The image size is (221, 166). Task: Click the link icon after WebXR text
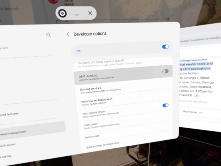196,96
